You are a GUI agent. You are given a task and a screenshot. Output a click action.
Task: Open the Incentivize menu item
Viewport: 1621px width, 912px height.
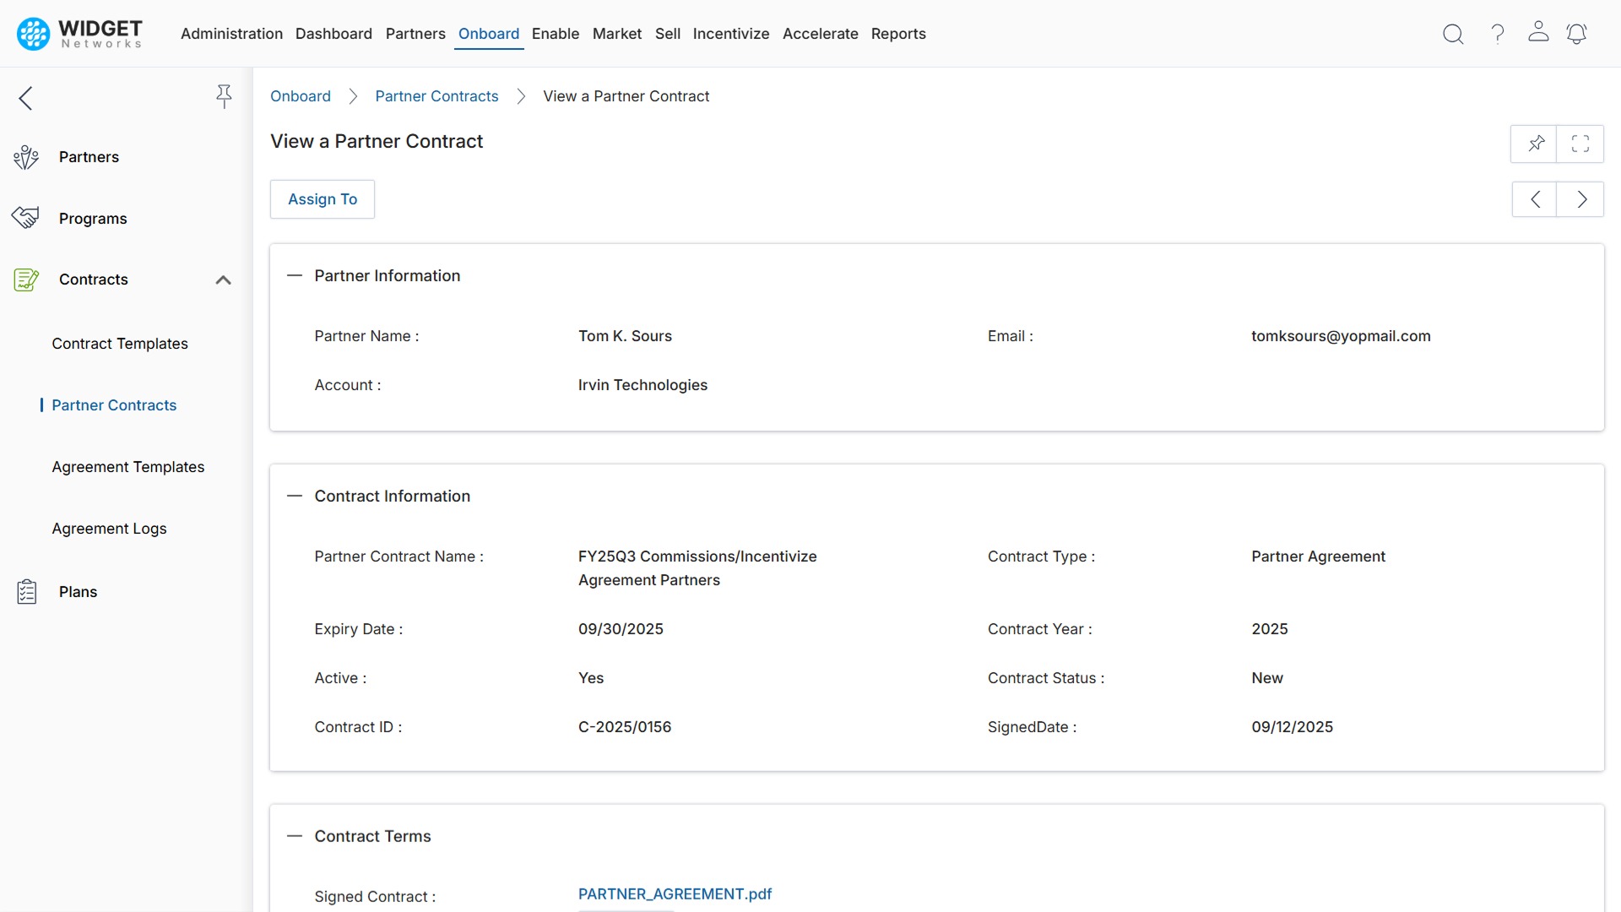(731, 34)
